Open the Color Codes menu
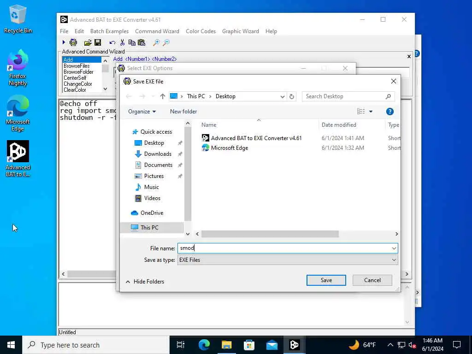This screenshot has width=472, height=354. (x=201, y=31)
